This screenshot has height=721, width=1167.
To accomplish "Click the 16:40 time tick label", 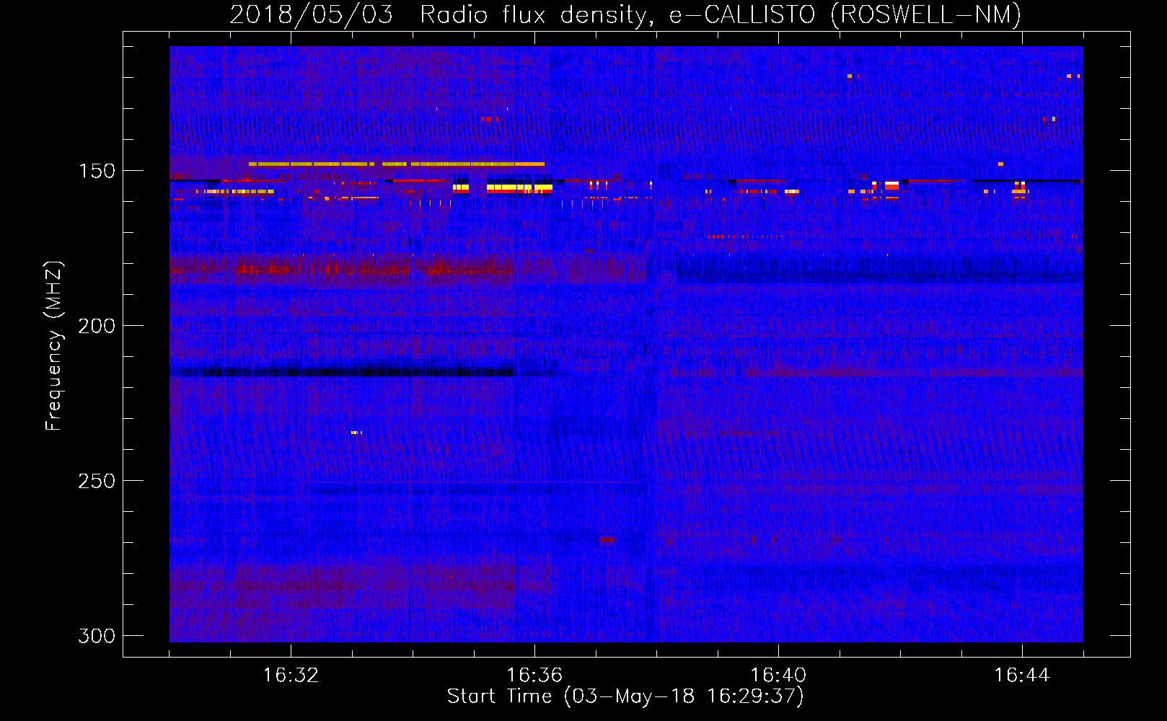I will coord(778,676).
